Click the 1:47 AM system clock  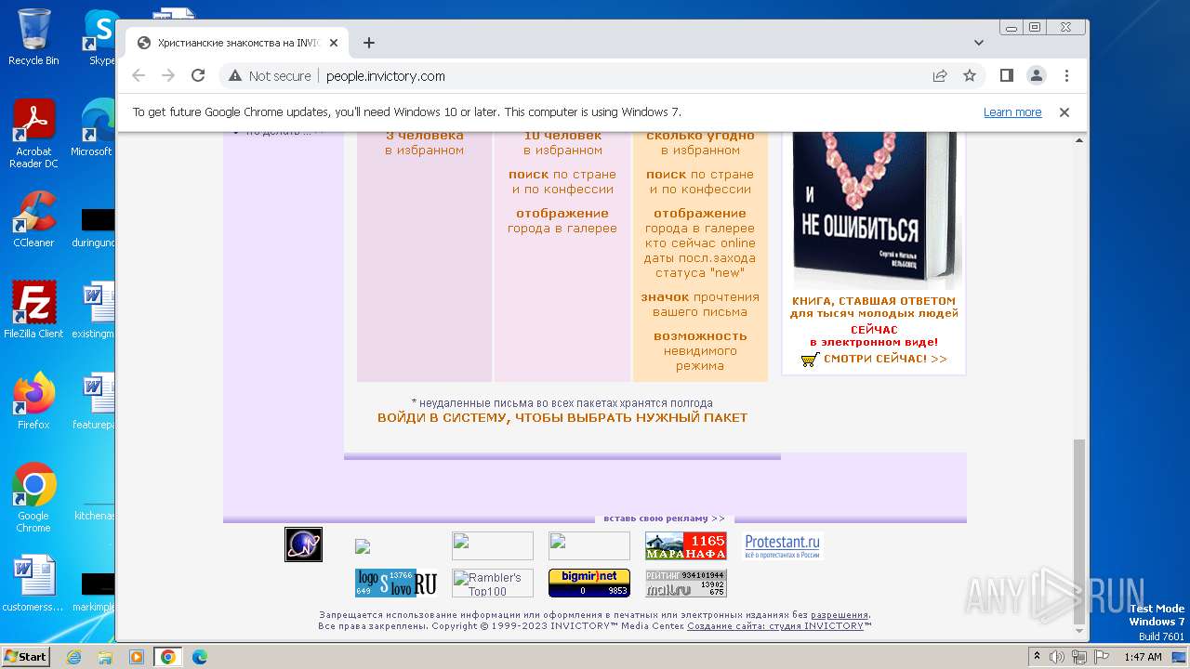pos(1143,657)
